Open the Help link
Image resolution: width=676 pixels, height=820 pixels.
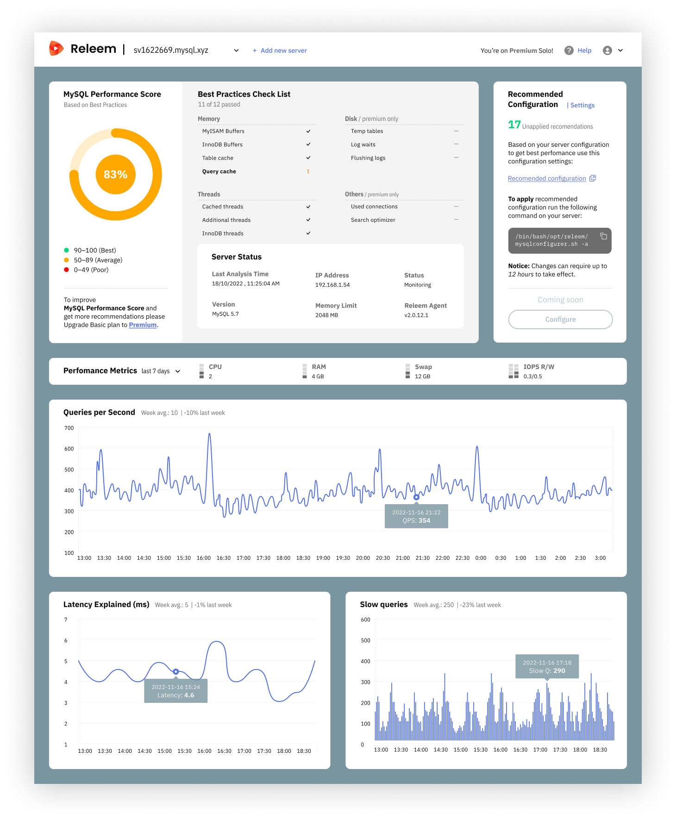click(x=584, y=50)
